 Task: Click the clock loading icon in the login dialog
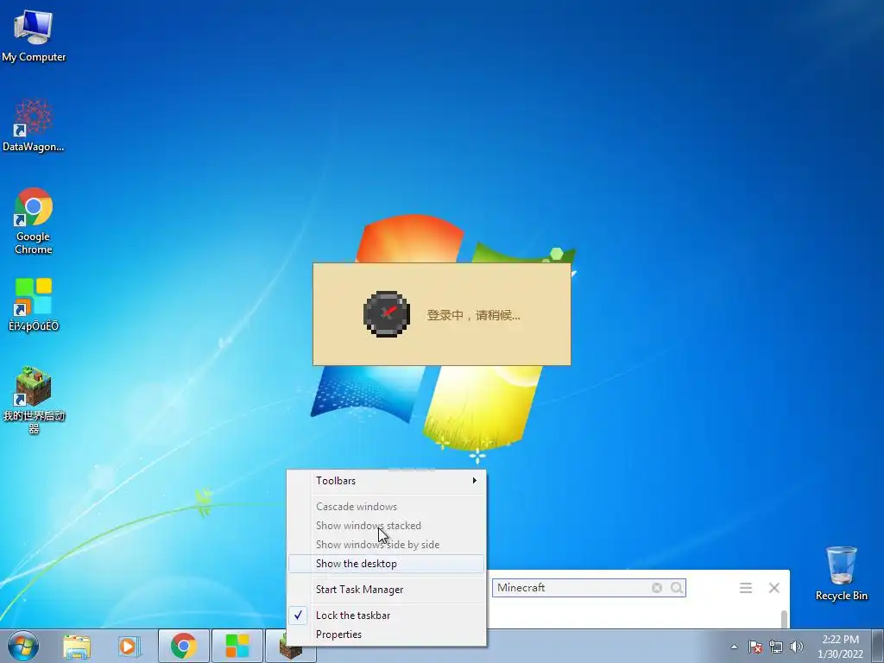(x=386, y=314)
